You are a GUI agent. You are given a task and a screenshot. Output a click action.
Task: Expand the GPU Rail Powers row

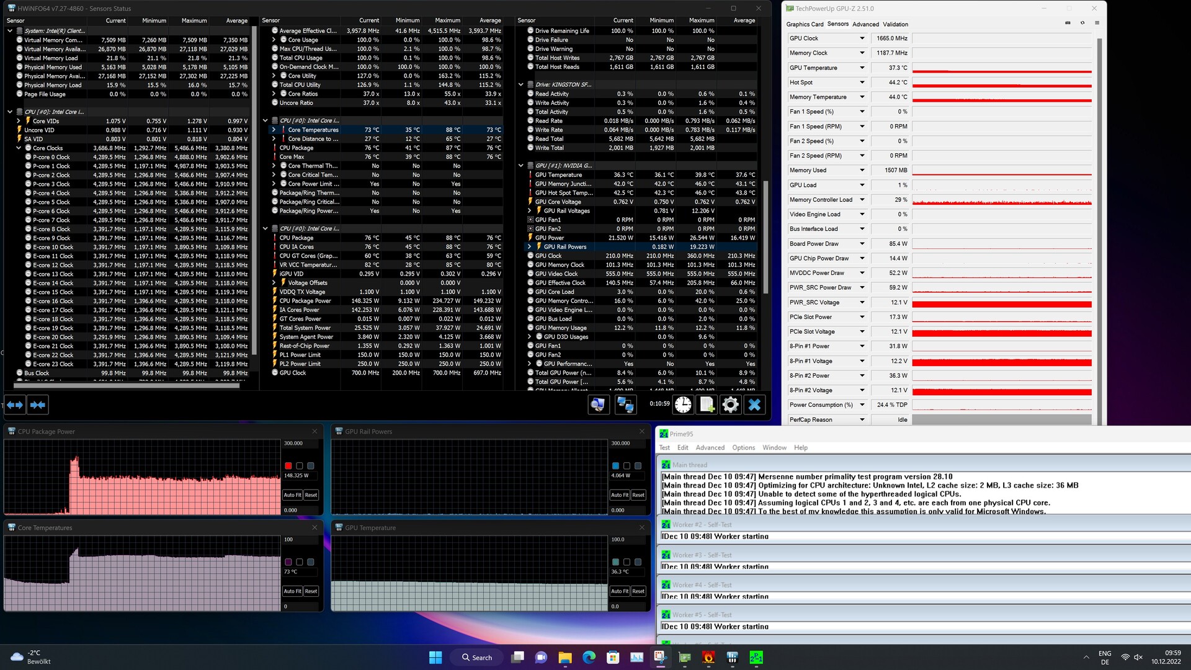click(x=530, y=247)
